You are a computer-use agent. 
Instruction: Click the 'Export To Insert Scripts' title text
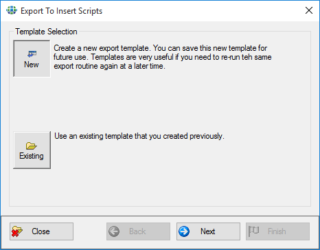61,11
